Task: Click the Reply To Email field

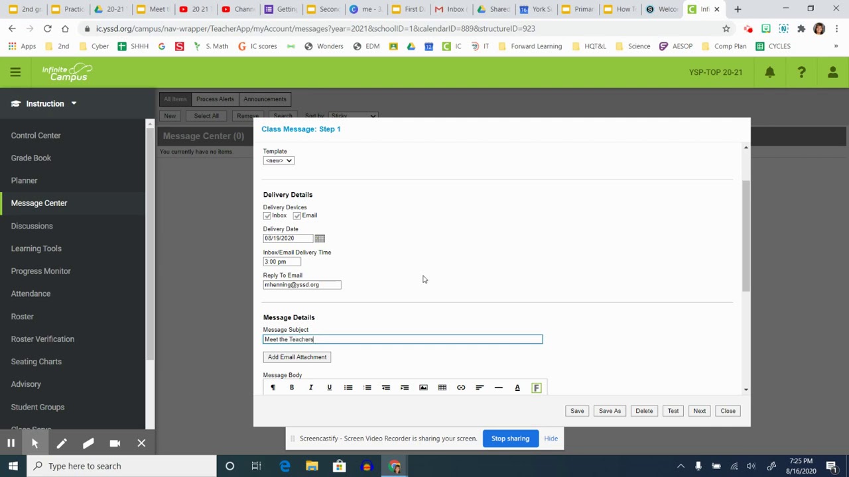Action: coord(302,285)
